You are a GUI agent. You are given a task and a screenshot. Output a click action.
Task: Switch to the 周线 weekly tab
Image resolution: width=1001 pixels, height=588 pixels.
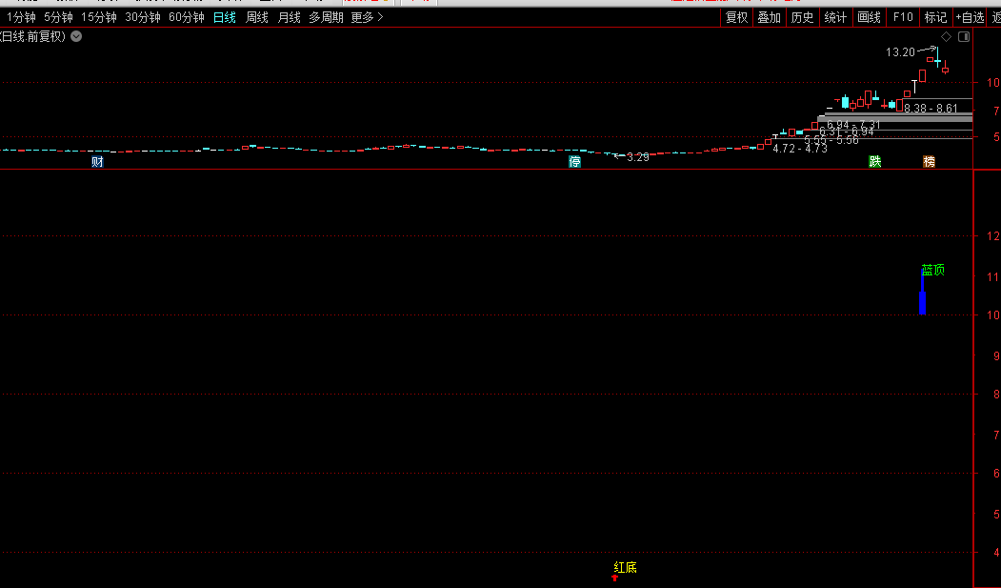point(256,17)
